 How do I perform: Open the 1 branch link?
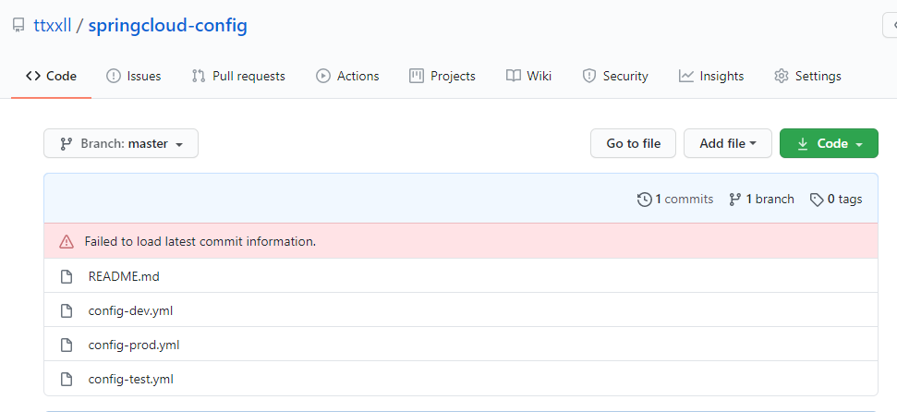click(x=761, y=200)
